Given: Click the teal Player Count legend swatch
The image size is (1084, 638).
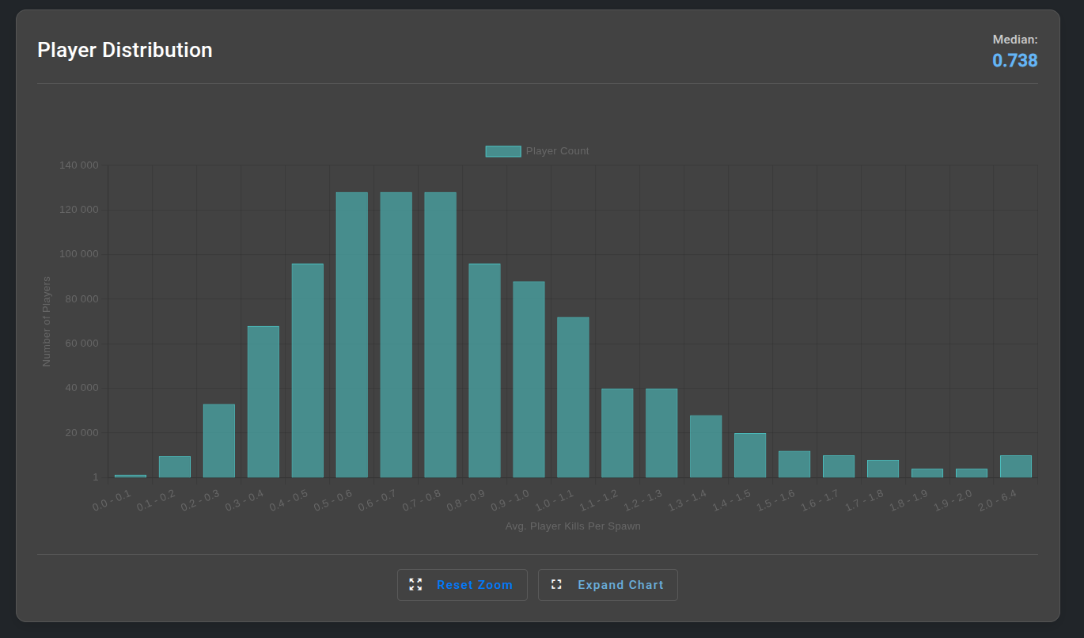Looking at the screenshot, I should [x=503, y=151].
